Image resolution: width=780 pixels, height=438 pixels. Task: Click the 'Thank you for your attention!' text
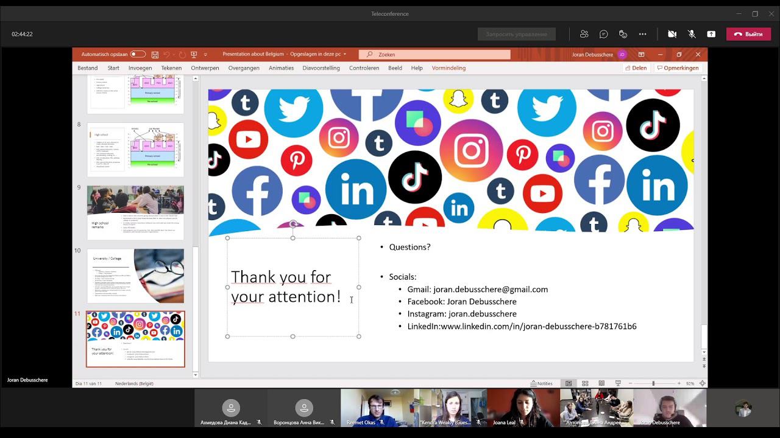[286, 287]
